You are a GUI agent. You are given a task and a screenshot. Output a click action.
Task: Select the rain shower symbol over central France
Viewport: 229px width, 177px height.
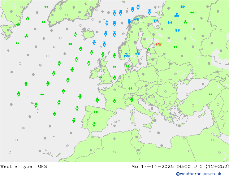tap(114, 101)
